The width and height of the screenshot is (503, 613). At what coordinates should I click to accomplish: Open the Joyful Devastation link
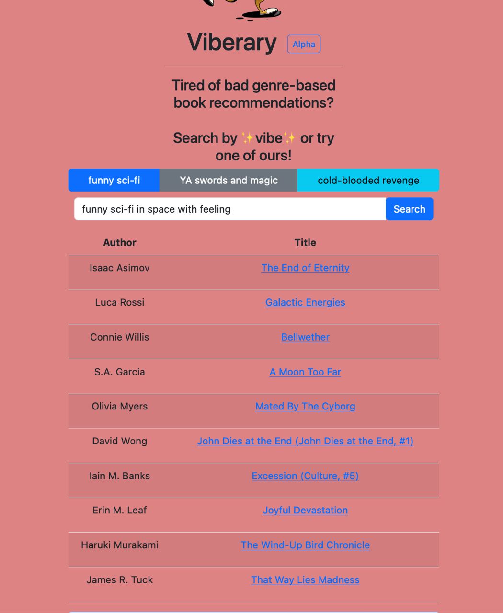[305, 510]
